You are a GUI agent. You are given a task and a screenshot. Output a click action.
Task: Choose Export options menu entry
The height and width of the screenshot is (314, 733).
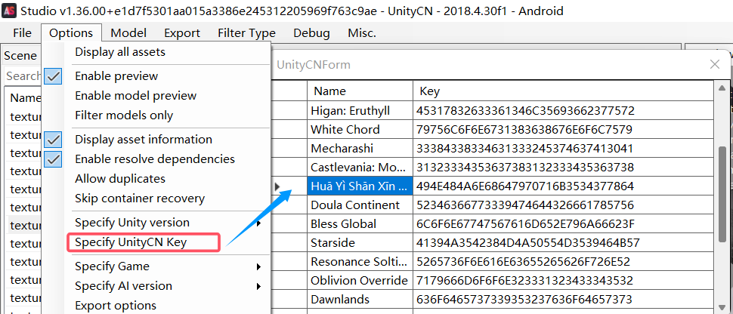(115, 306)
